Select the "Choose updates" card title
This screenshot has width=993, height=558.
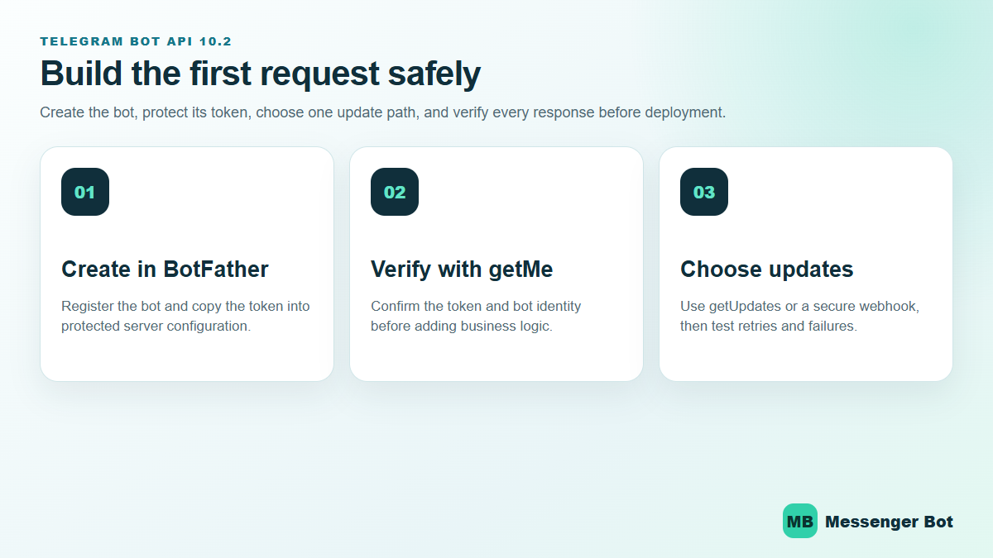[x=766, y=269]
